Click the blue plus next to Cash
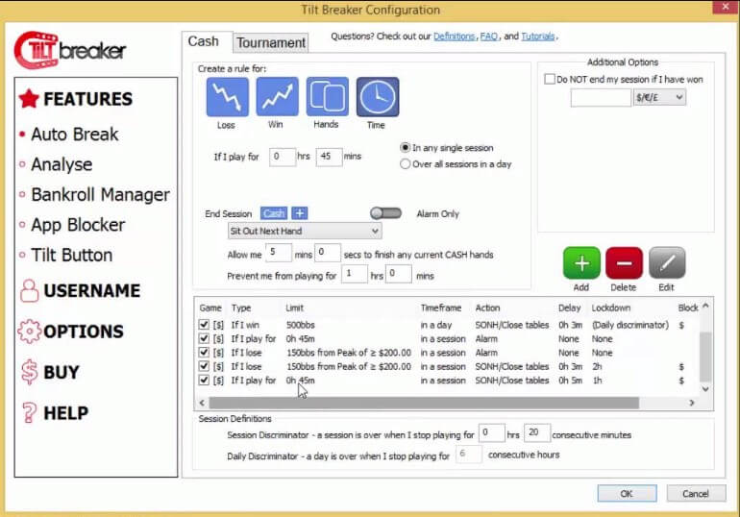Image resolution: width=740 pixels, height=517 pixels. (x=300, y=213)
